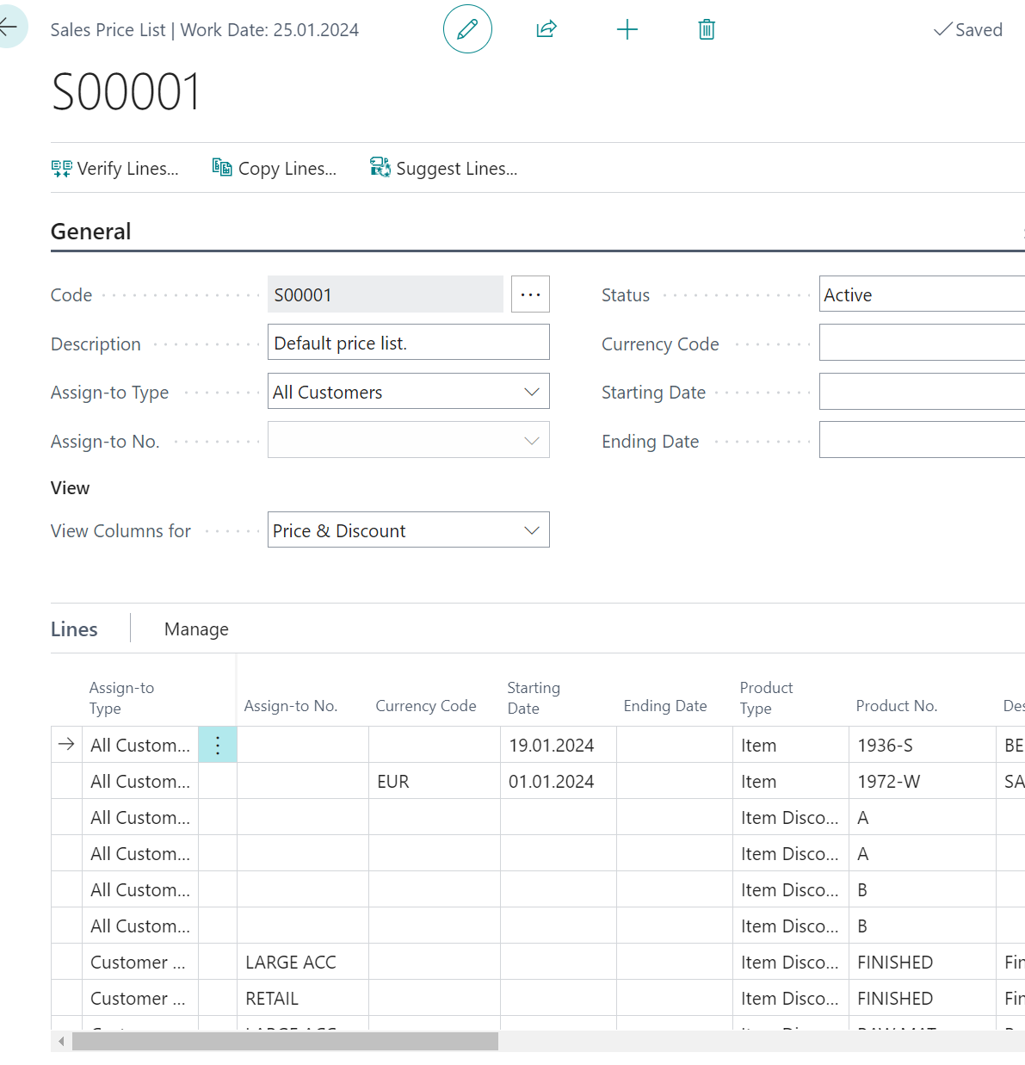Click the Verify Lines action
1025x1065 pixels.
(x=115, y=169)
